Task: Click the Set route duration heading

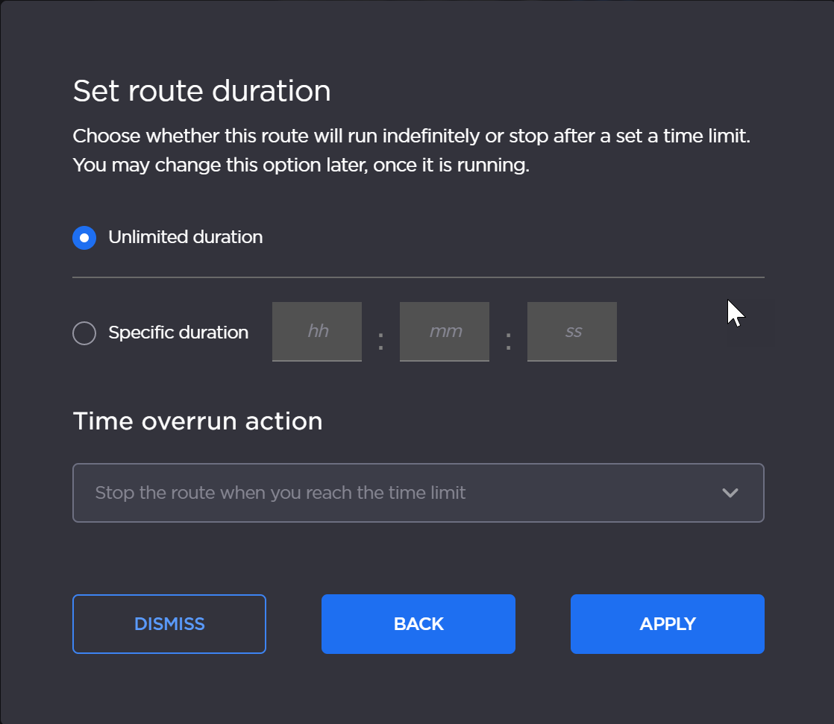Action: [x=201, y=90]
